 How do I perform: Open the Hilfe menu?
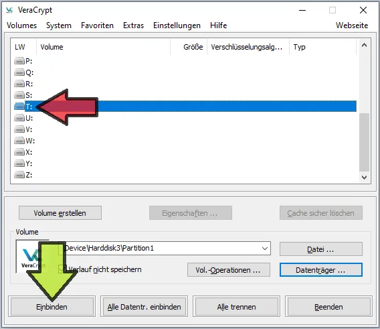coord(218,25)
